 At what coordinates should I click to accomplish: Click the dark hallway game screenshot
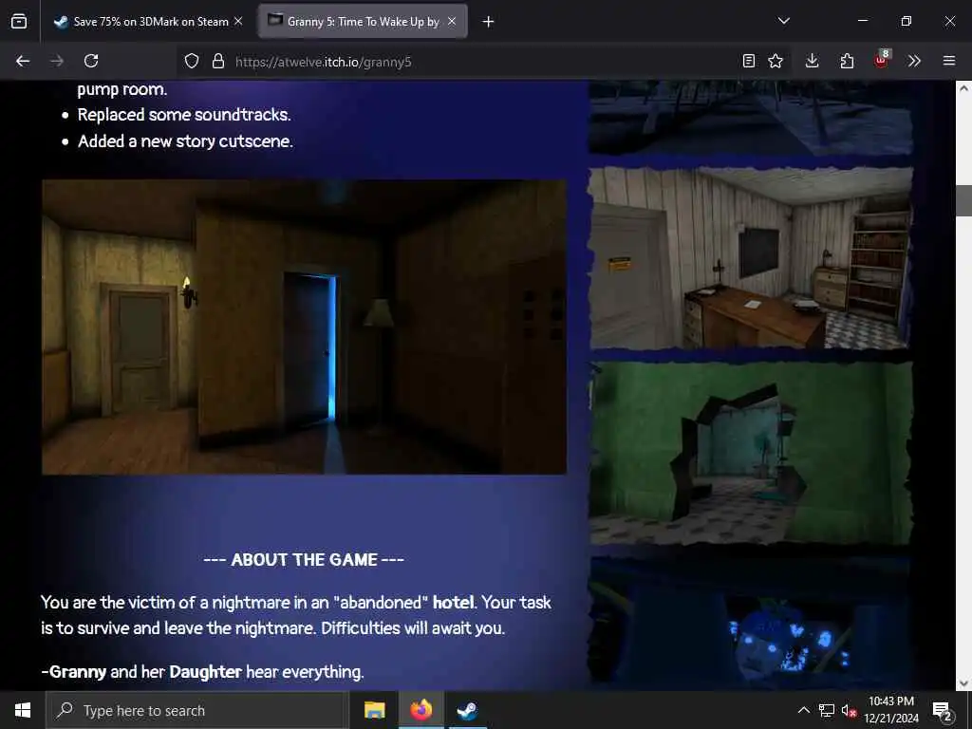304,327
